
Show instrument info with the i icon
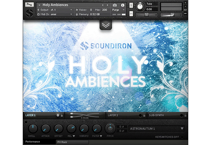pos(123,5)
